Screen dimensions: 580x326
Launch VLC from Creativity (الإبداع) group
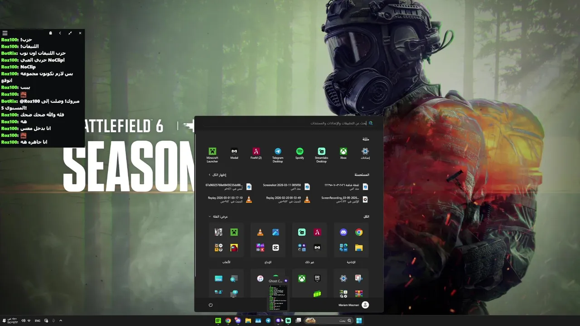coord(260,232)
